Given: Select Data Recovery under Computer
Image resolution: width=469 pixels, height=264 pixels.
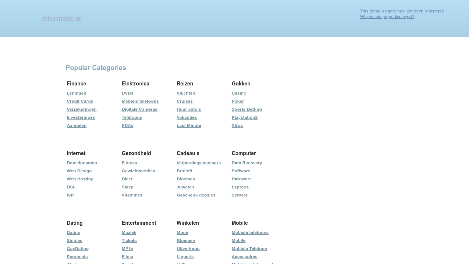Looking at the screenshot, I should coord(247,163).
